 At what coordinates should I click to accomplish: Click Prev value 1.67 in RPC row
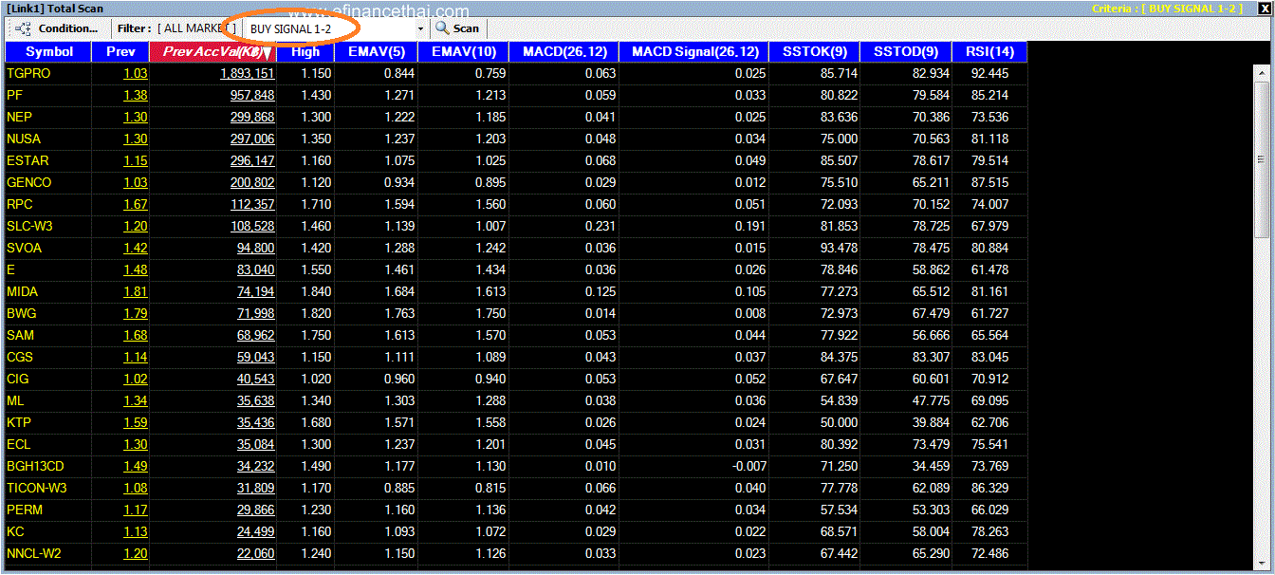(136, 204)
